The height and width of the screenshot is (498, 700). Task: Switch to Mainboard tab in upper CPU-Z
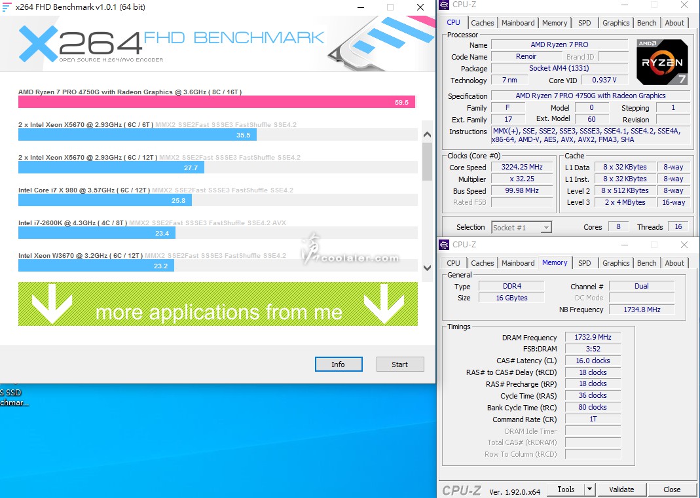click(518, 23)
